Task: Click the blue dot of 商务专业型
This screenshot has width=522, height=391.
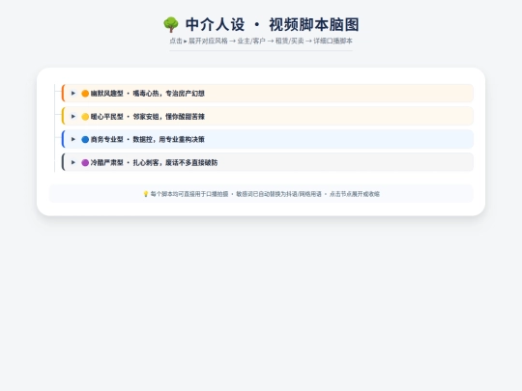Action: 85,140
